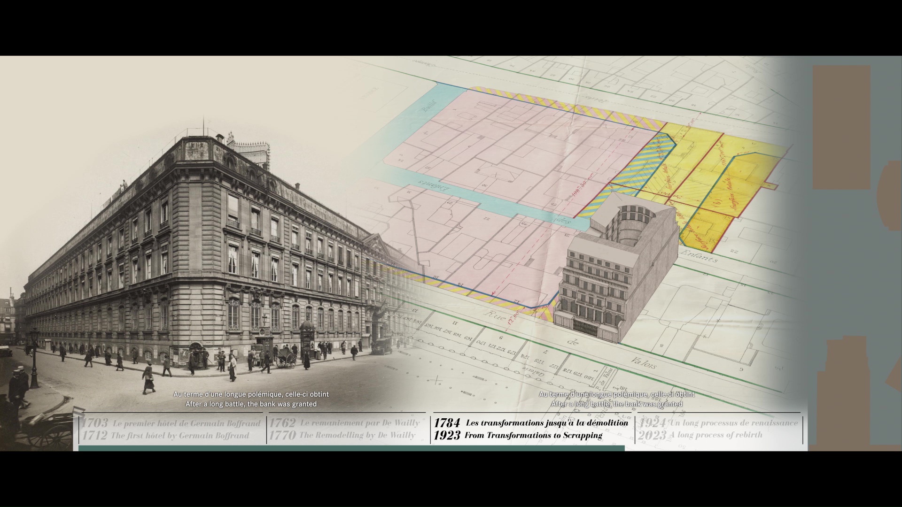Click text 'A long process of rebirth'

point(716,435)
